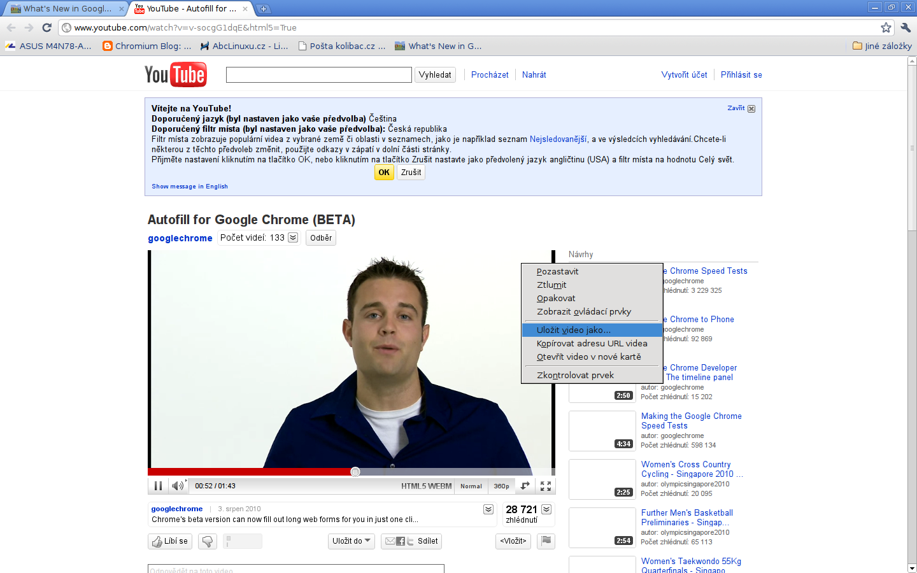Image resolution: width=917 pixels, height=573 pixels.
Task: Choose Kopírovat adresu URL videa
Action: click(592, 343)
